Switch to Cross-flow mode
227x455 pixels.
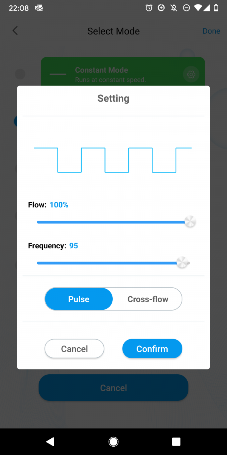(148, 299)
